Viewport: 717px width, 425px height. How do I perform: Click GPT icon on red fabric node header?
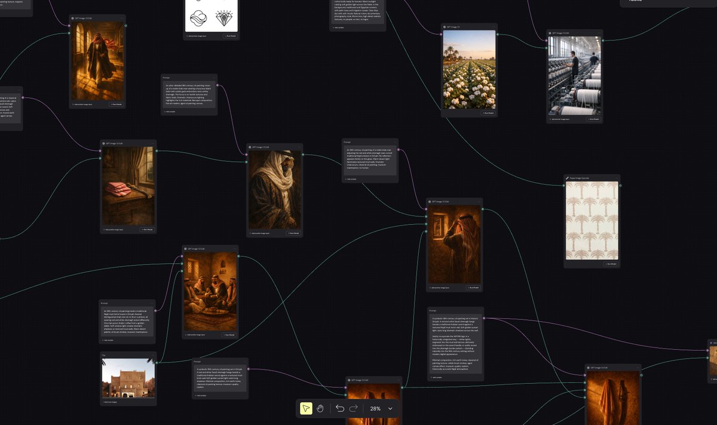[x=103, y=143]
